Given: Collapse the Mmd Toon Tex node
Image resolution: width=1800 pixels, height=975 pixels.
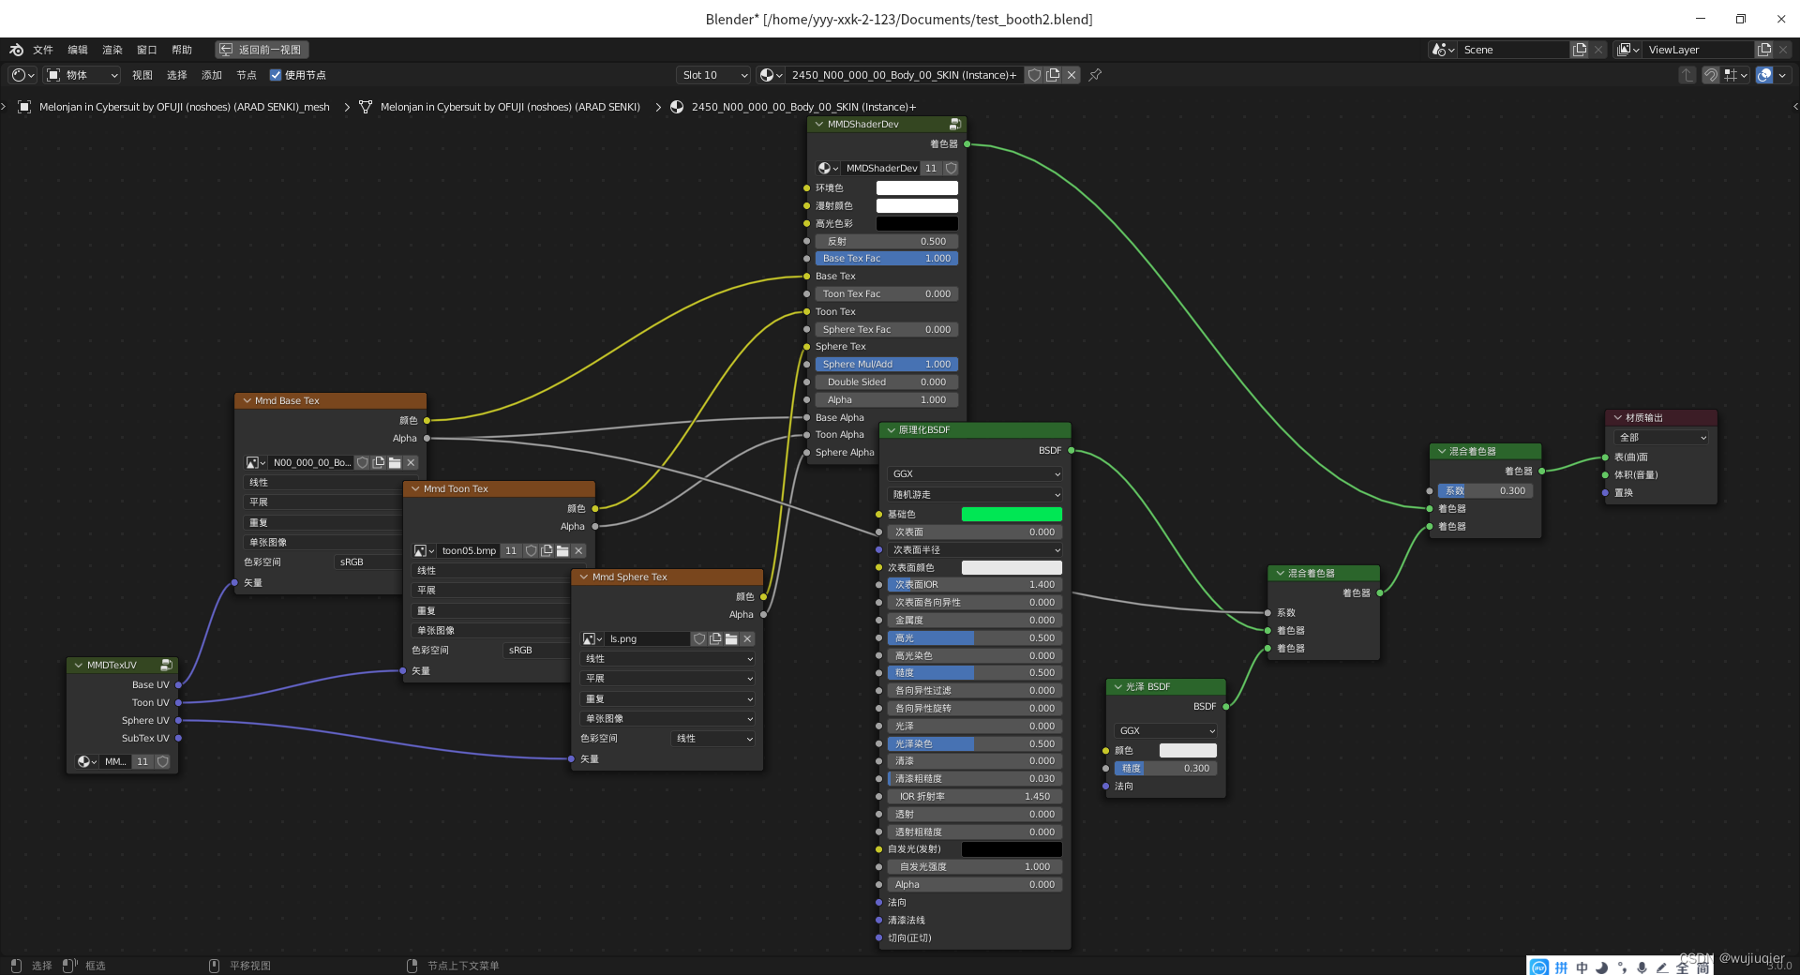Looking at the screenshot, I should coord(415,488).
